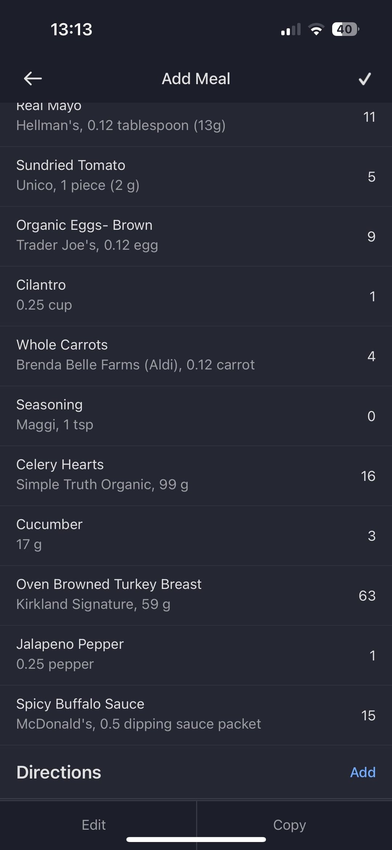Tap the cellular signal bars icon
The width and height of the screenshot is (392, 850).
[x=291, y=29]
